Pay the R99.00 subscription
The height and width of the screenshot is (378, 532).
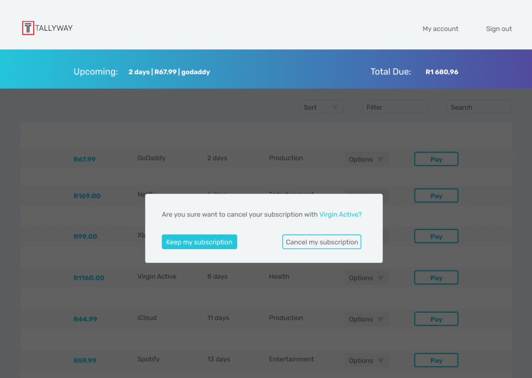[x=436, y=236]
